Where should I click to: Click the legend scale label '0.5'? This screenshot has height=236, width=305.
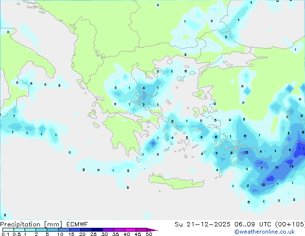tap(16, 234)
